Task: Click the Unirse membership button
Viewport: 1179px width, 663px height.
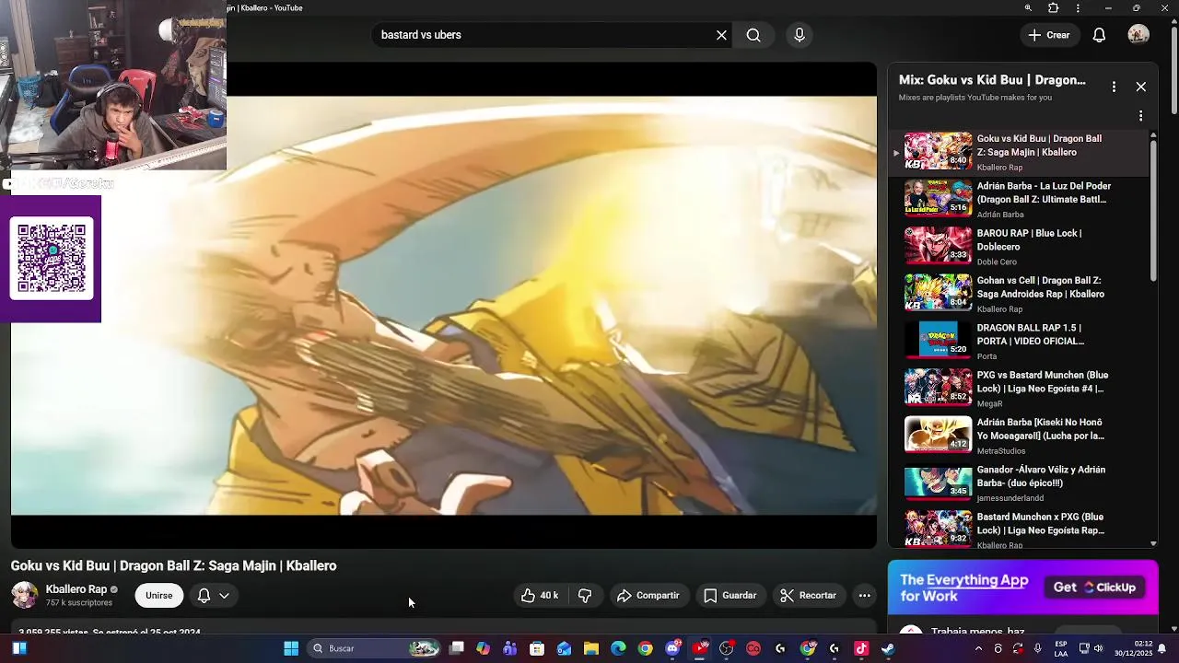Action: pos(158,596)
